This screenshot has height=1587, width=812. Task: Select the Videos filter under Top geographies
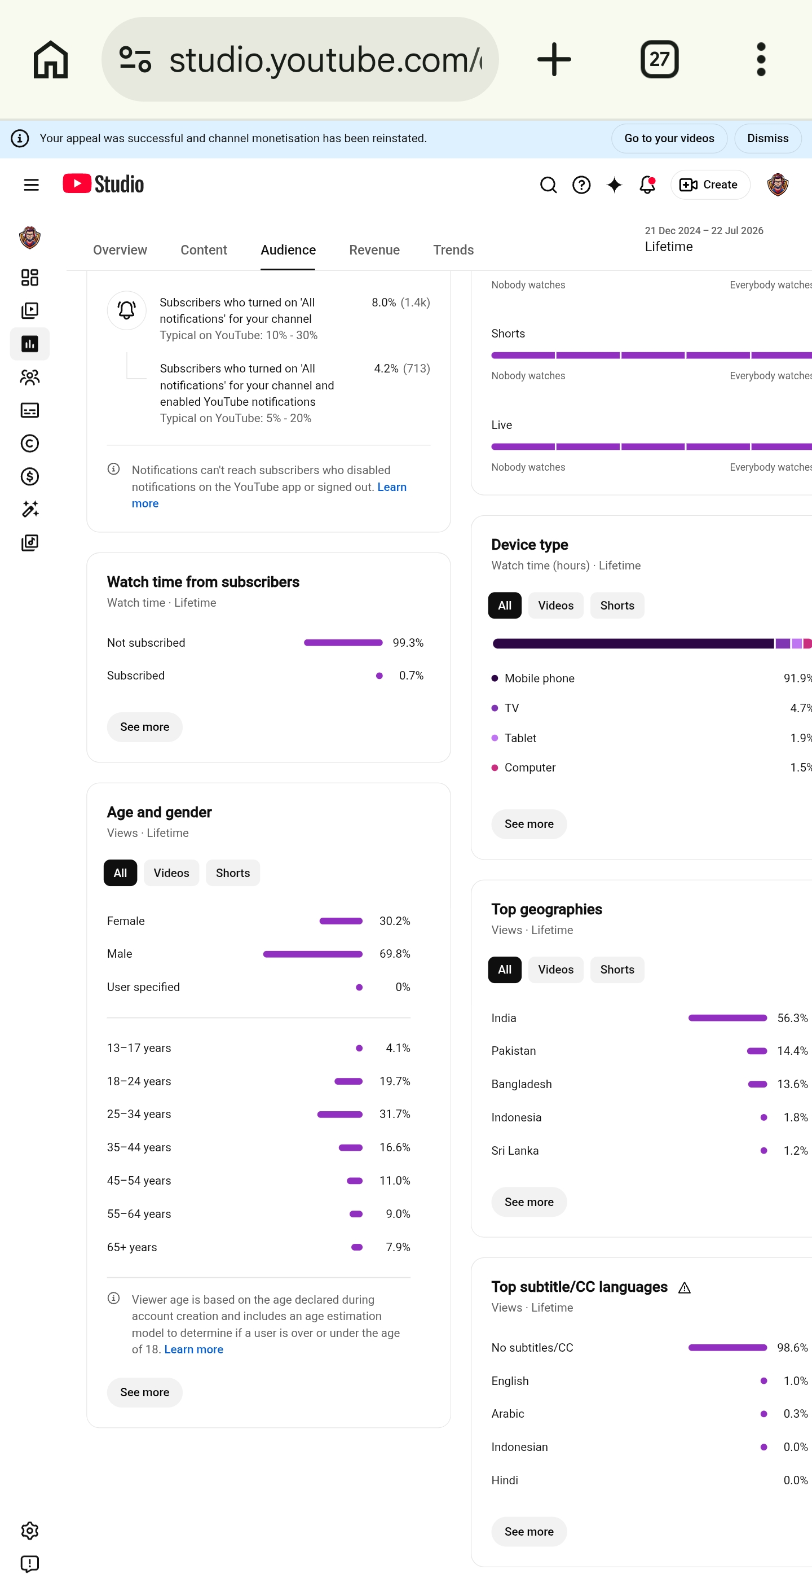coord(555,970)
